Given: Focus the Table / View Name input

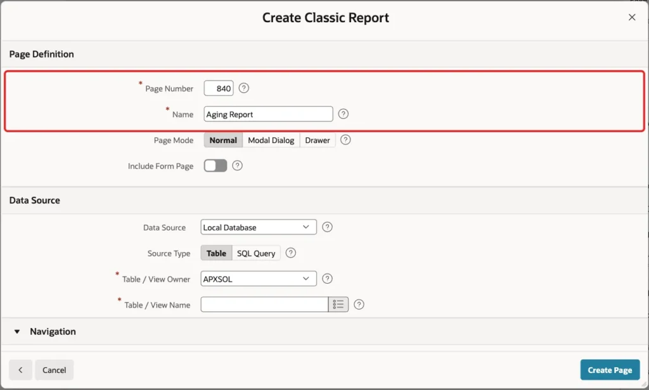Looking at the screenshot, I should (264, 305).
